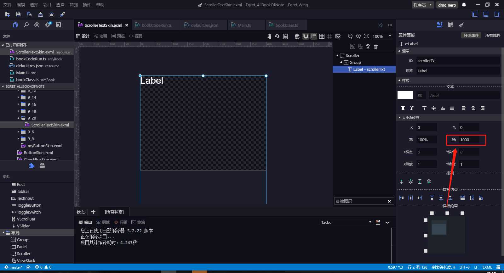Click the 高 height value field

[x=470, y=140]
